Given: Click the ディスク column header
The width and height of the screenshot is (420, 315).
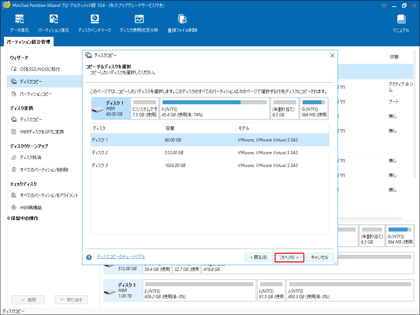Looking at the screenshot, I should point(127,128).
